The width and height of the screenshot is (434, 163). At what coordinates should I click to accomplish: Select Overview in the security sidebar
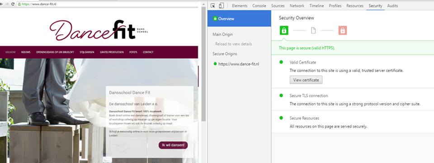[x=239, y=18]
